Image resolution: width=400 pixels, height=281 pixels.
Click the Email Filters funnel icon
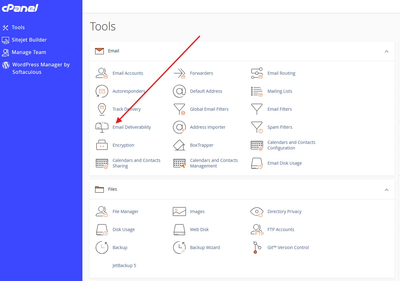(x=257, y=109)
